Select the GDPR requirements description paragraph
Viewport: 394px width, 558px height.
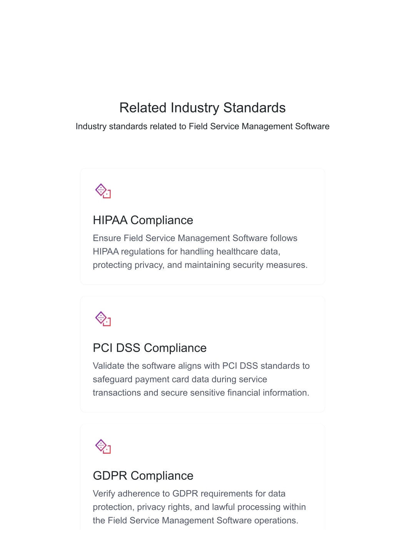[x=199, y=507]
